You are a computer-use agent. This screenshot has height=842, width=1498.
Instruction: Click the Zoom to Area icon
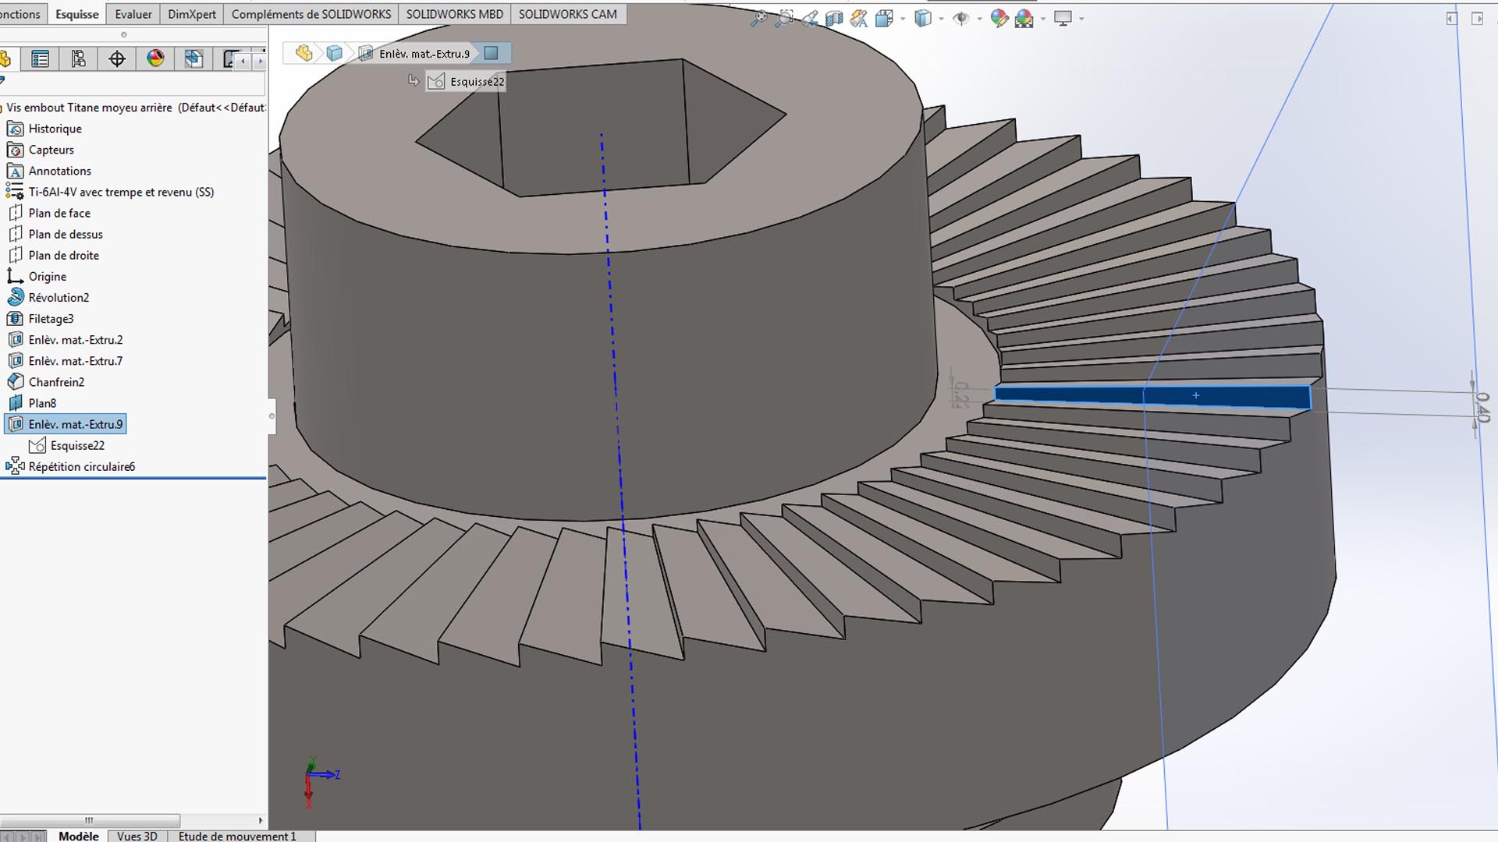[784, 19]
